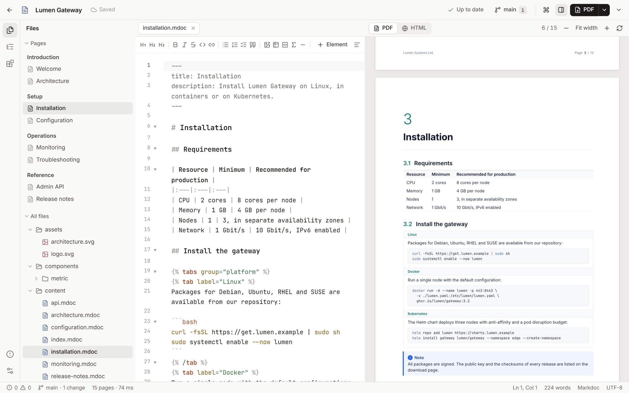Refresh the PDF preview

point(620,28)
